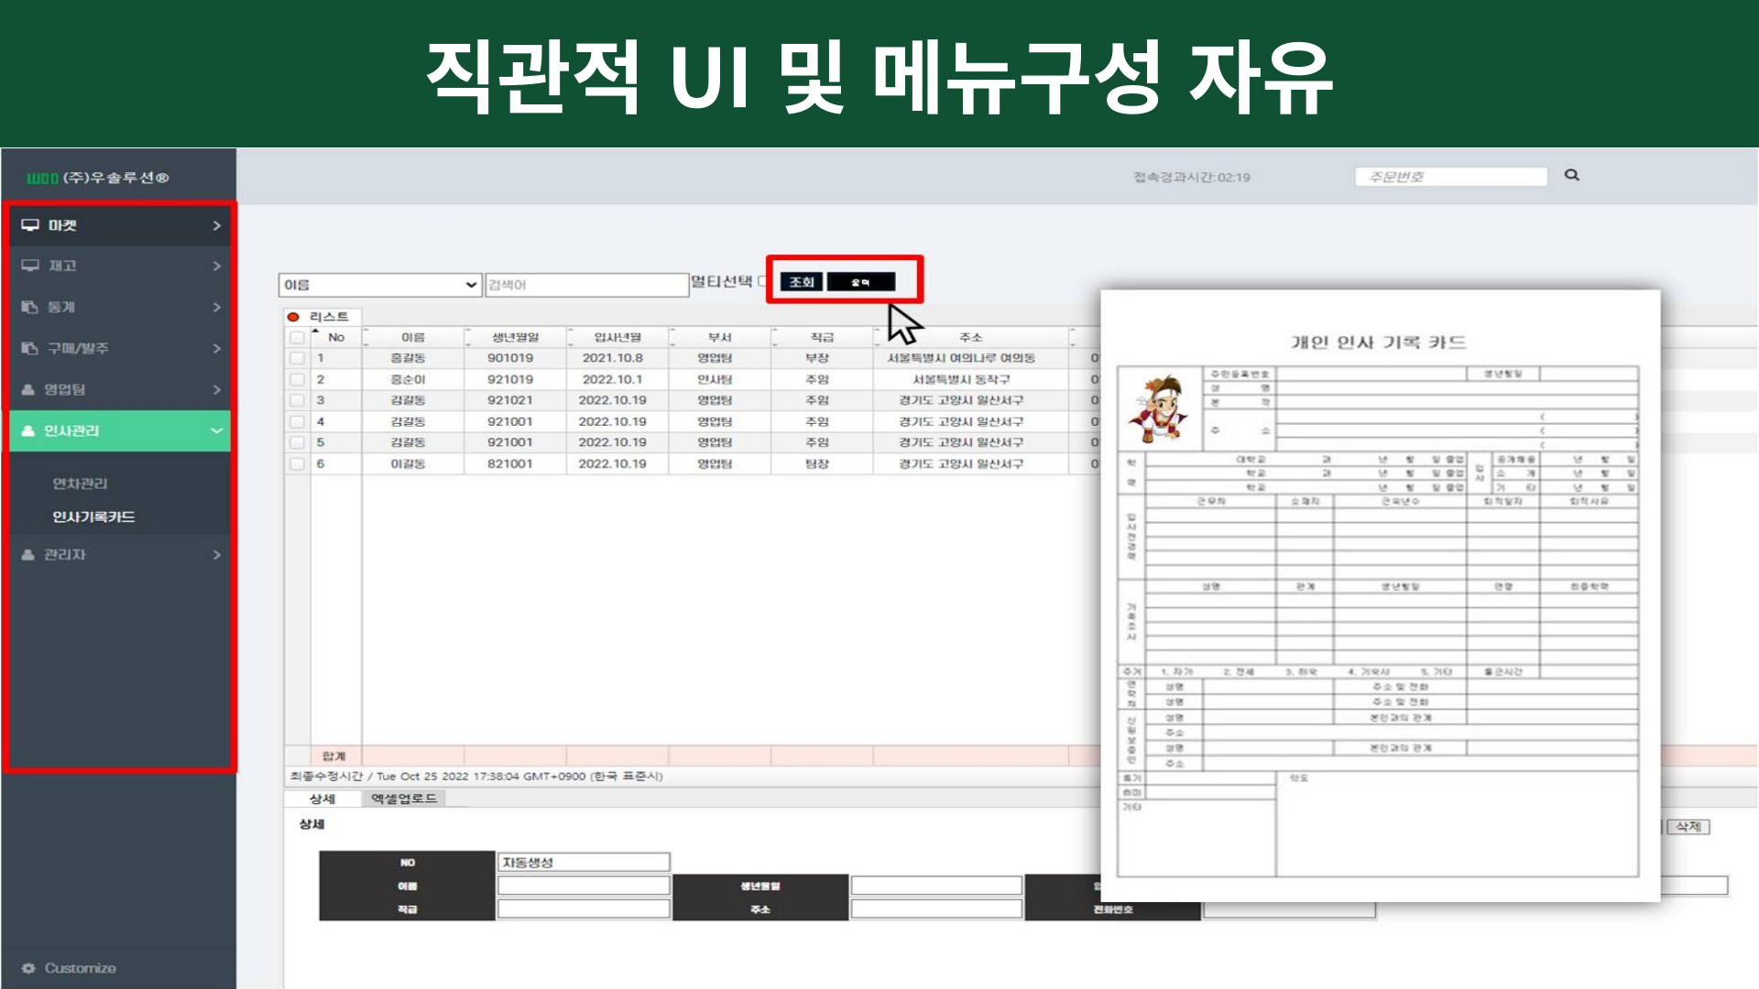Click the person icon beside 관리자
Screen dimensions: 1759x989
(28, 554)
